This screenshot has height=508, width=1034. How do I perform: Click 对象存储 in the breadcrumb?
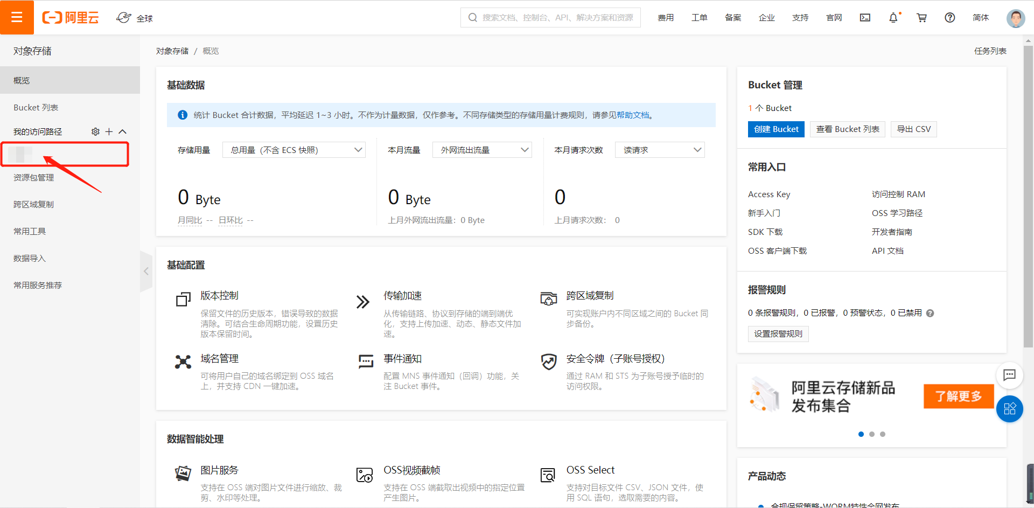tap(172, 51)
